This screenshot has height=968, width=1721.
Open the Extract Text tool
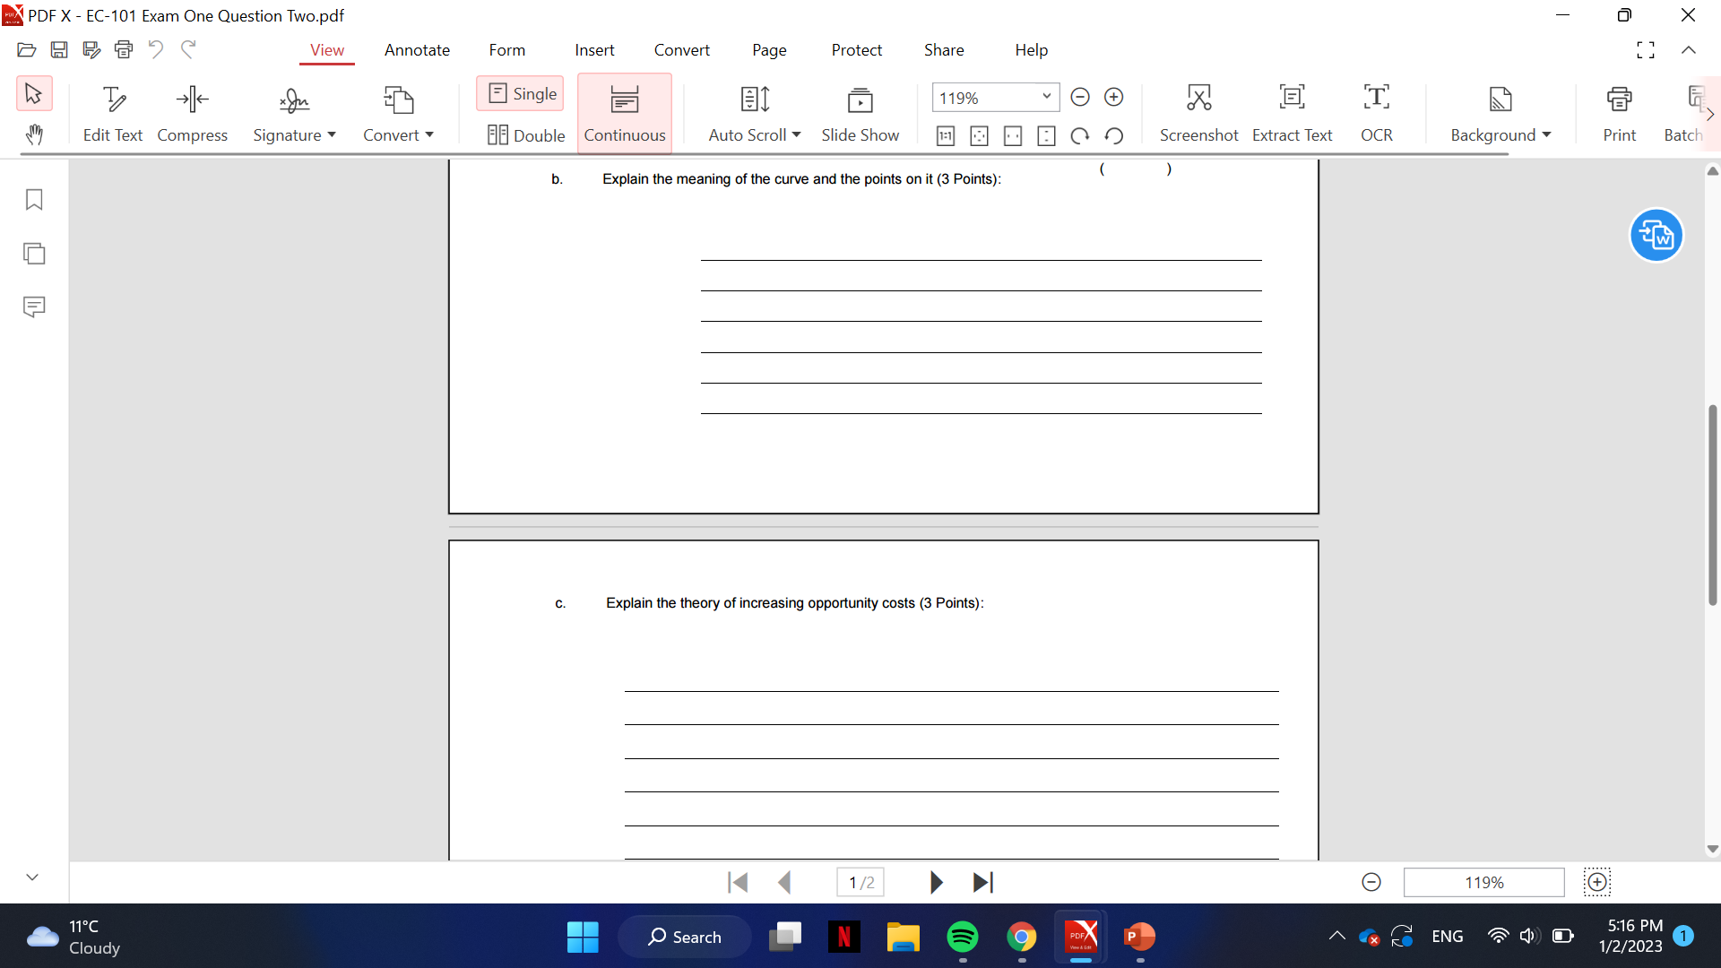click(1292, 112)
